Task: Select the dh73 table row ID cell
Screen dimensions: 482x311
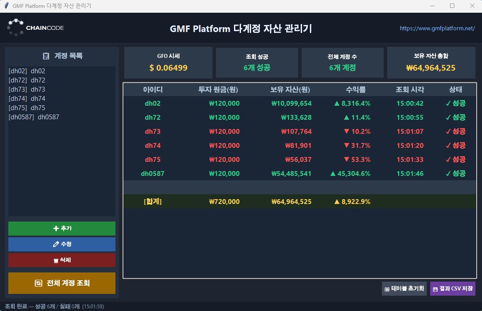Action: (152, 132)
